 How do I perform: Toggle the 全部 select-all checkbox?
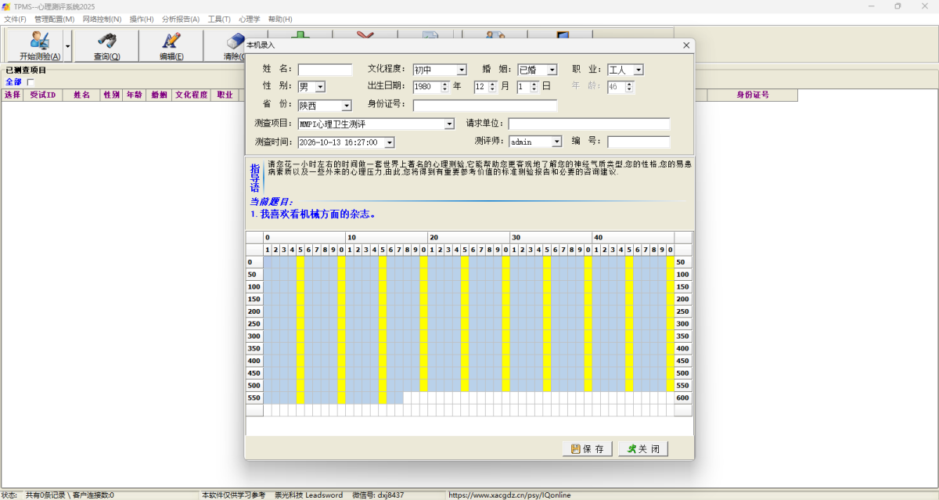point(31,82)
